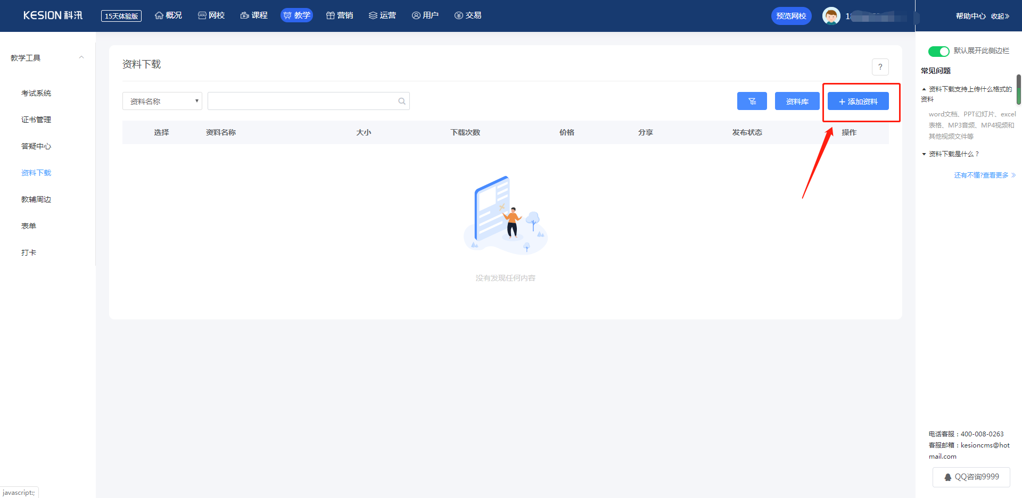Click the 操作 column header
The width and height of the screenshot is (1022, 498).
point(849,132)
